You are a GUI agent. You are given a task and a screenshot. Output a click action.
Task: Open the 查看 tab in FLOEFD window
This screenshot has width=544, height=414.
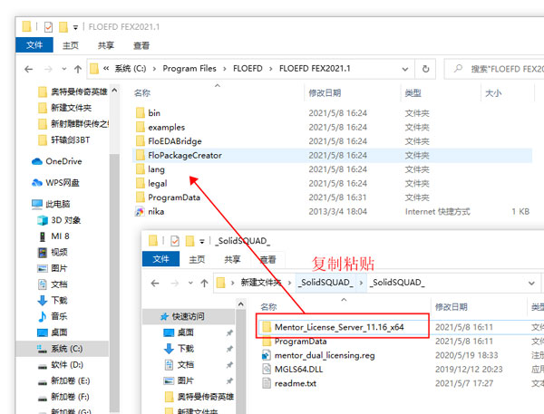141,45
